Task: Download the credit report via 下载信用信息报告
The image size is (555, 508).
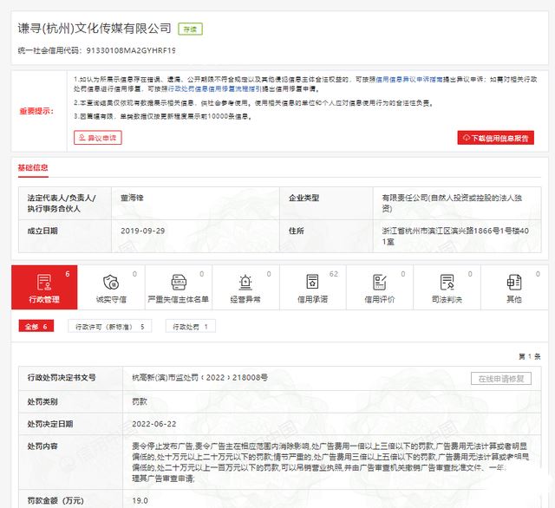Action: (495, 138)
